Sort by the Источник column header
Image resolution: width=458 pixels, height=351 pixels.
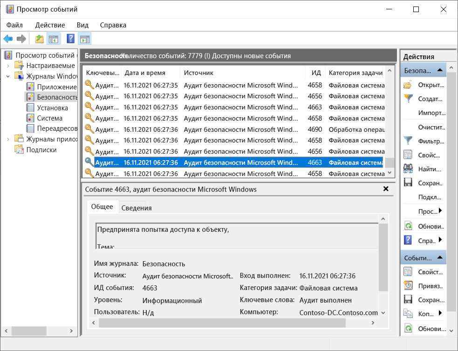pos(243,73)
